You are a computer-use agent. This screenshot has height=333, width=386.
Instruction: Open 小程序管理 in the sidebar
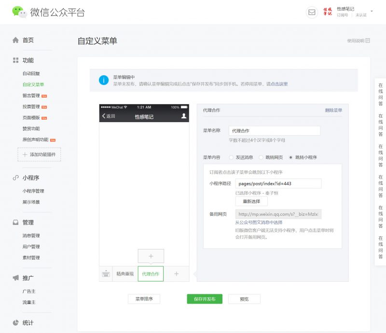point(33,191)
